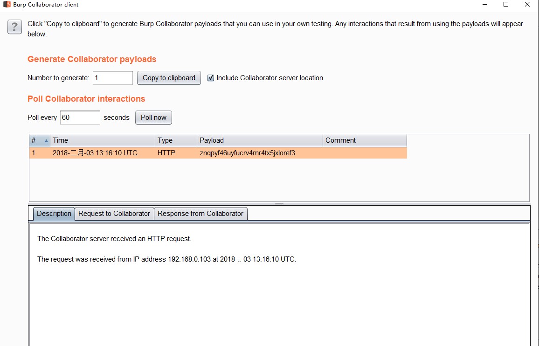The image size is (539, 346).
Task: Select the HTTP interaction row's Type cell
Action: [176, 153]
